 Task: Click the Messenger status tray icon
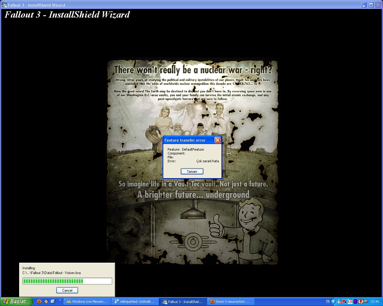(x=339, y=302)
